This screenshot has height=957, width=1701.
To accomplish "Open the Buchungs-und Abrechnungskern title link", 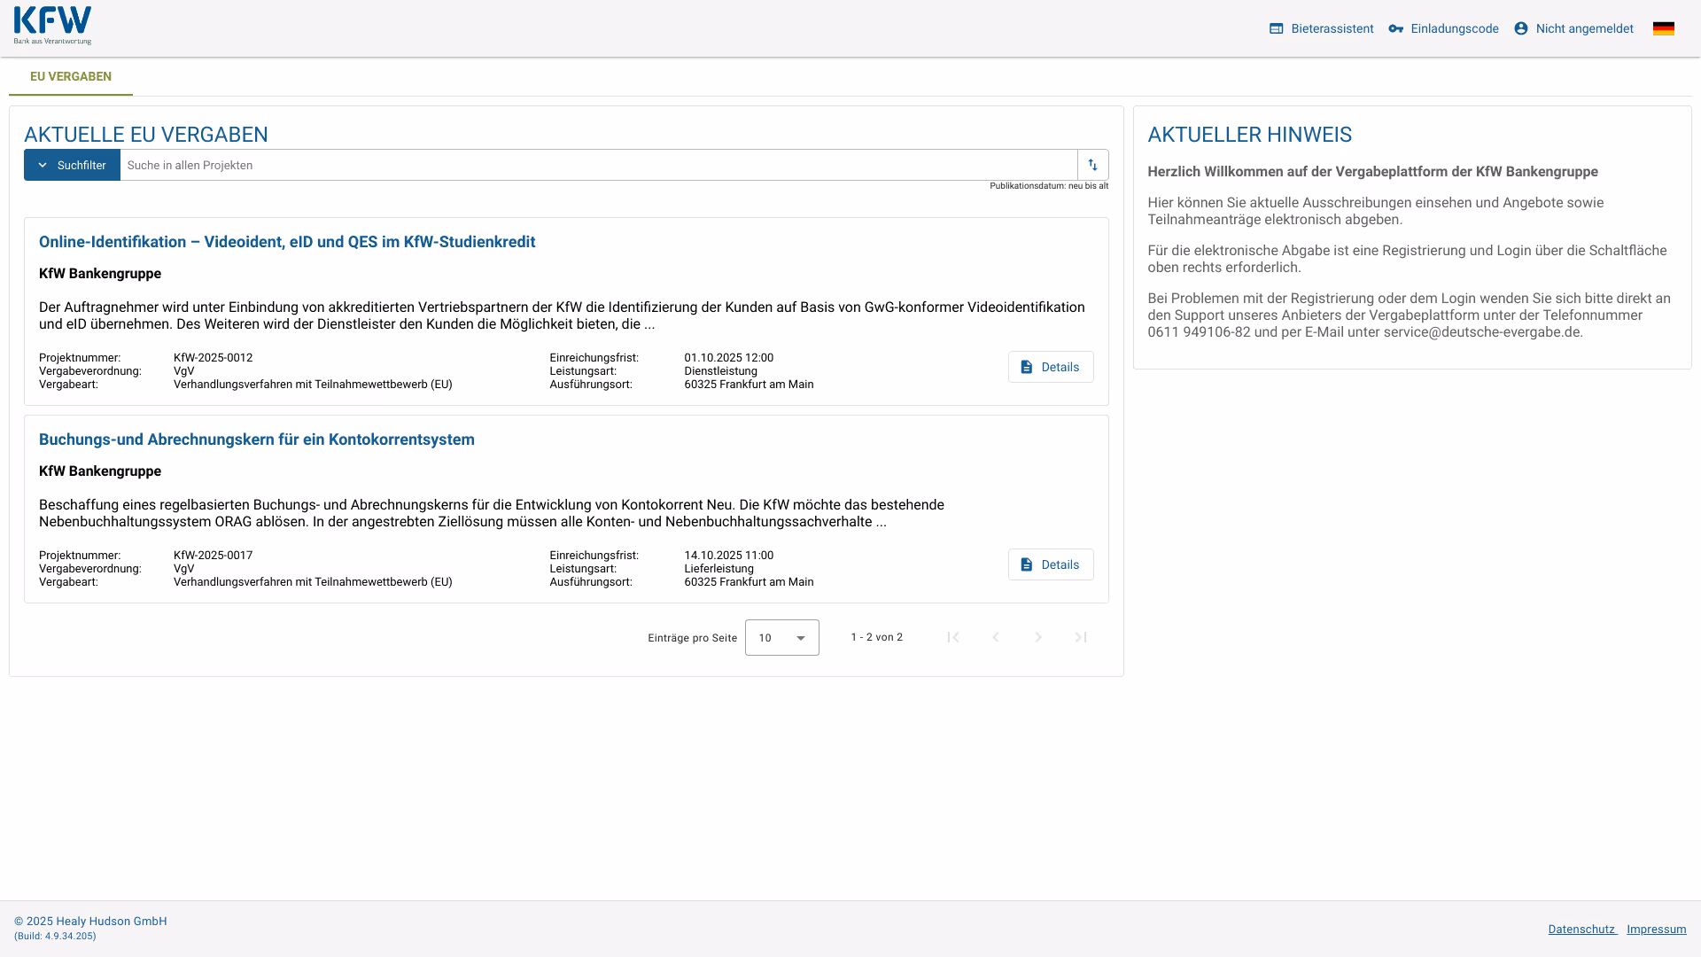I will [x=257, y=440].
